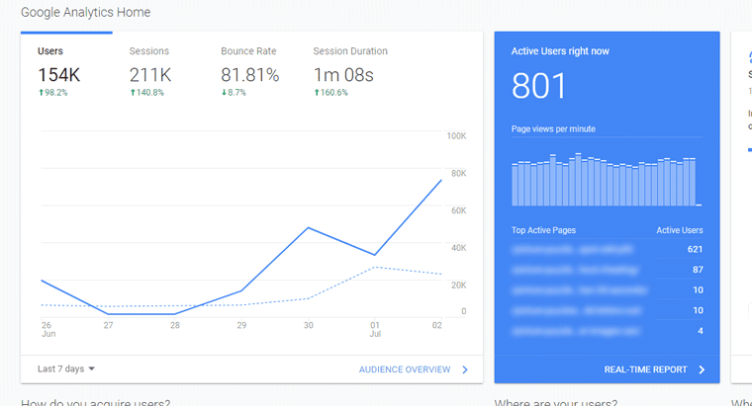This screenshot has width=752, height=406.
Task: Select the active page row with 4 users
Action: (608, 331)
